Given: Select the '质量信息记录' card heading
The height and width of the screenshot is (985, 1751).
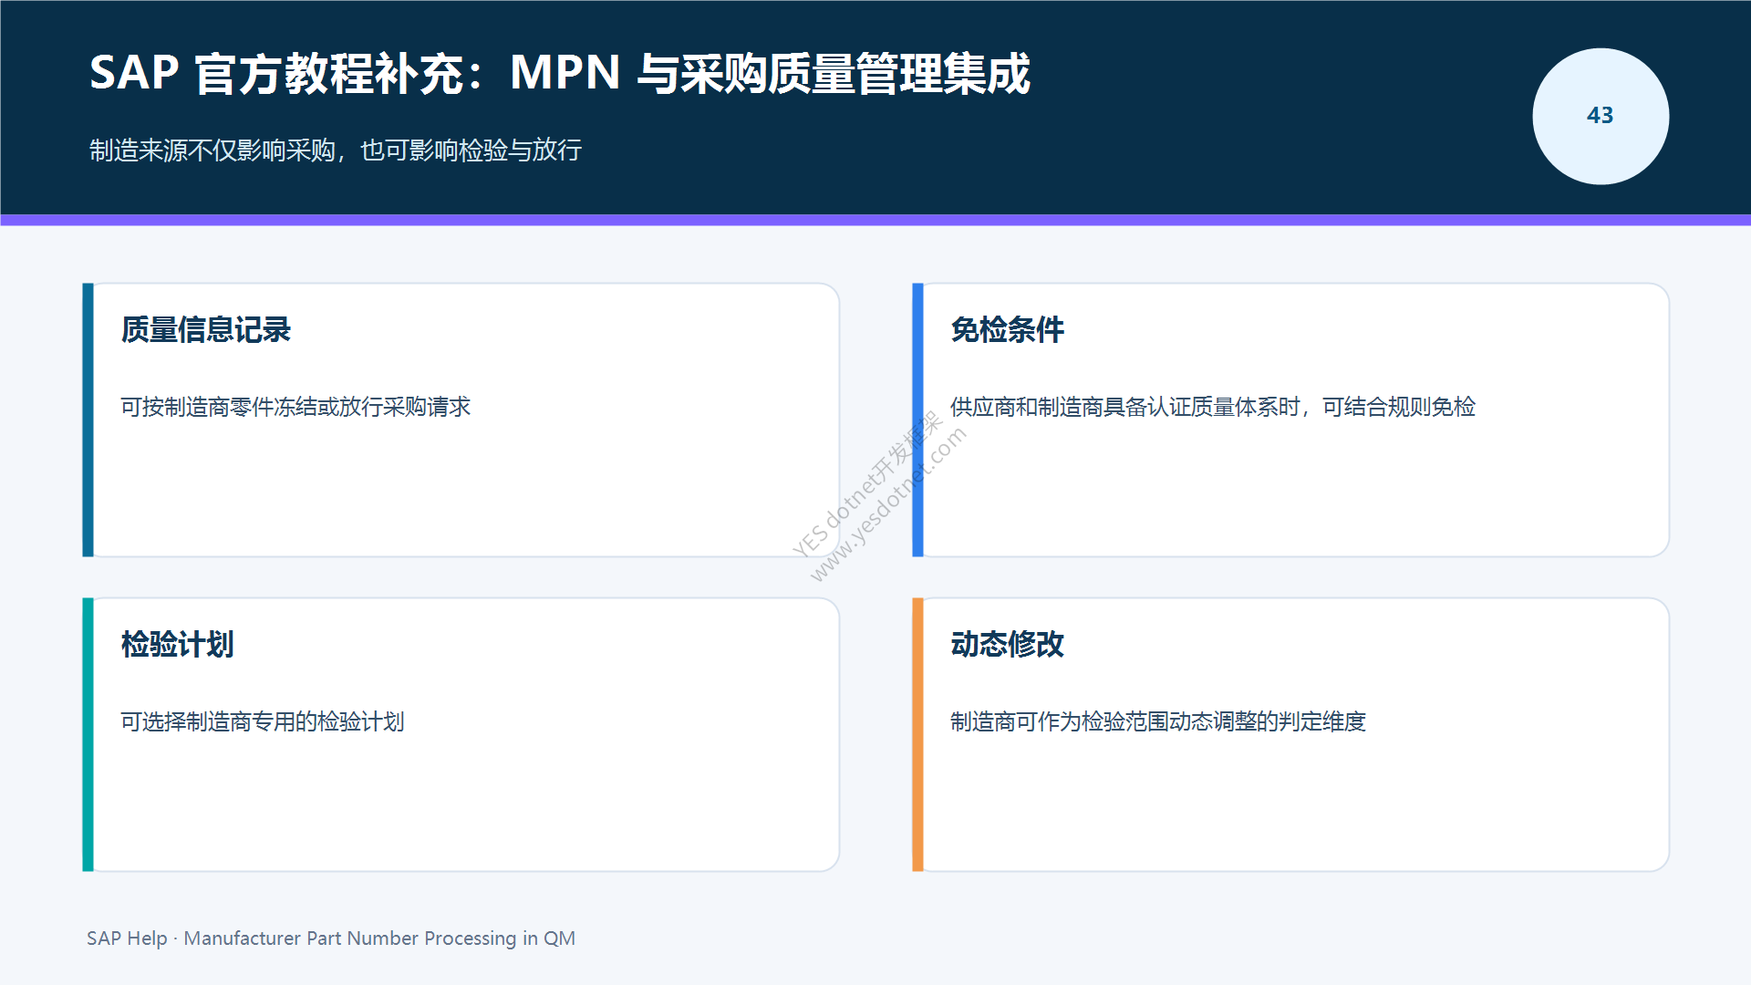Looking at the screenshot, I should [205, 329].
